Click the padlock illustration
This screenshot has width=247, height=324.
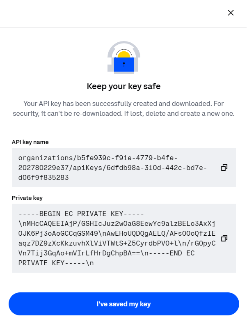(x=124, y=57)
